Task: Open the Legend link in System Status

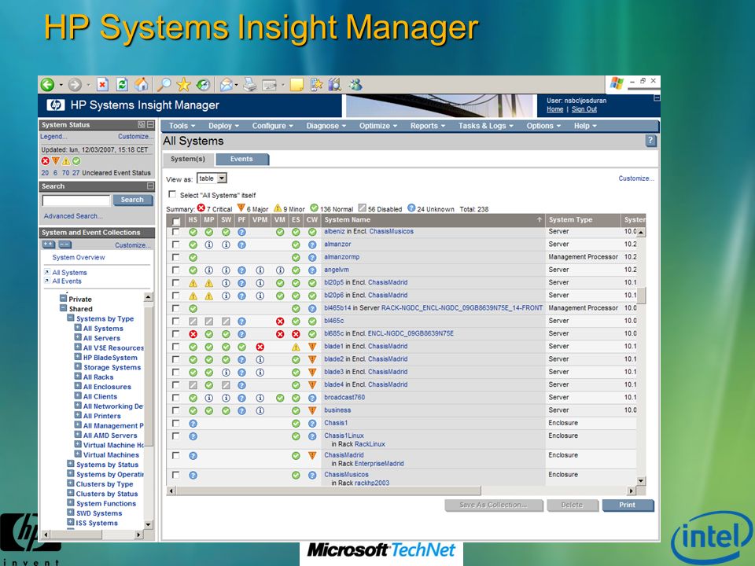Action: [54, 137]
